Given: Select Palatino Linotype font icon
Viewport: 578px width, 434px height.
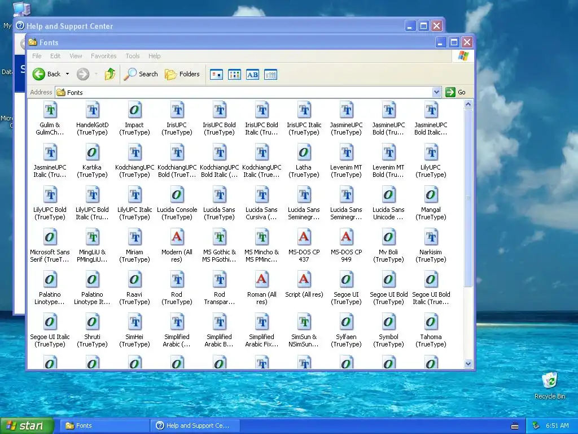Looking at the screenshot, I should [50, 280].
